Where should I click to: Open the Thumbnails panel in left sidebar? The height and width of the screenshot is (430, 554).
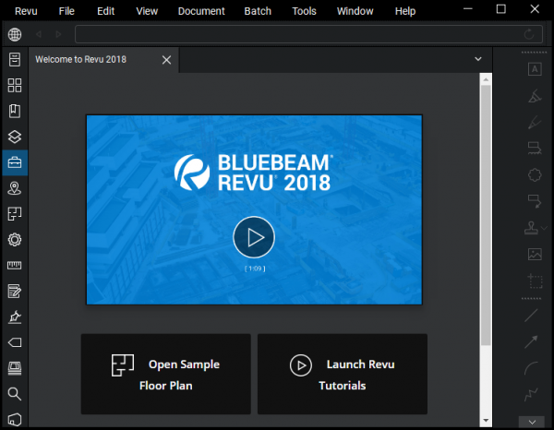tap(14, 86)
